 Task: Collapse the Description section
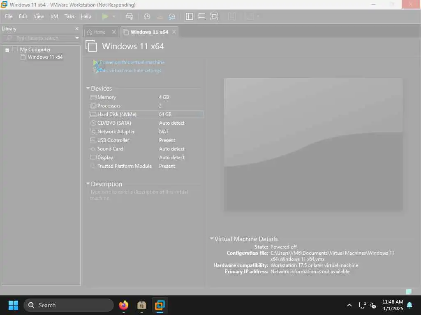(x=88, y=184)
